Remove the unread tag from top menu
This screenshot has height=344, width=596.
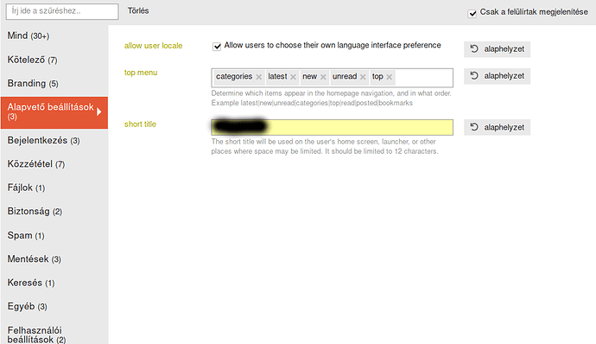pyautogui.click(x=363, y=77)
